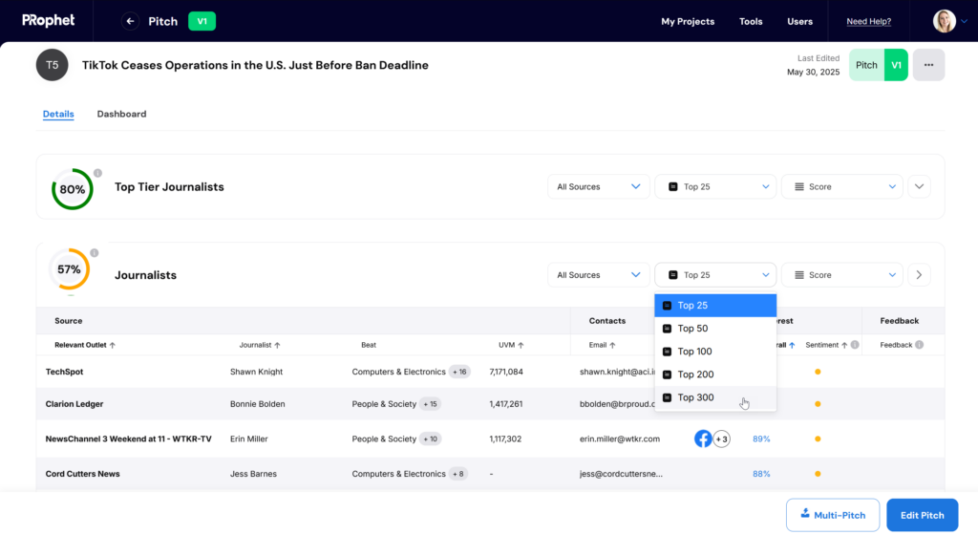Click the +8 beats badge for Cord Cutters News
The width and height of the screenshot is (978, 535).
click(x=458, y=474)
